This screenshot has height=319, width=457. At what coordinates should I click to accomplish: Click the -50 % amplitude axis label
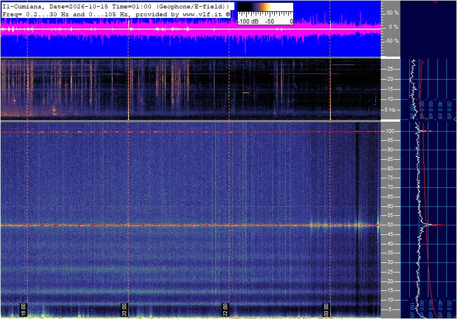pyautogui.click(x=392, y=41)
